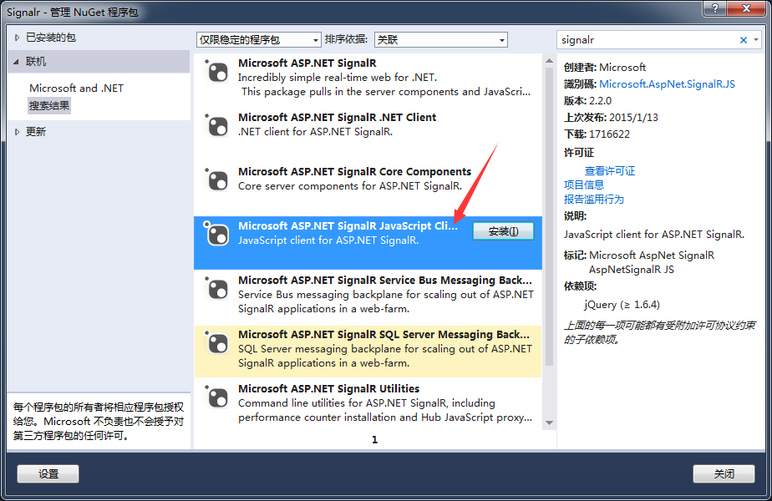Open the 设置 settings button

(x=48, y=474)
